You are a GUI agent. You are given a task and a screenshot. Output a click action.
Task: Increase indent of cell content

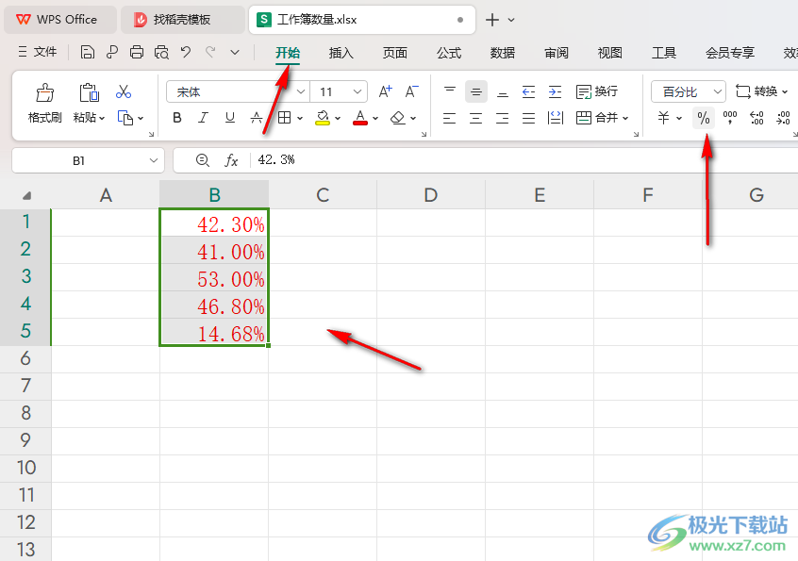[556, 91]
